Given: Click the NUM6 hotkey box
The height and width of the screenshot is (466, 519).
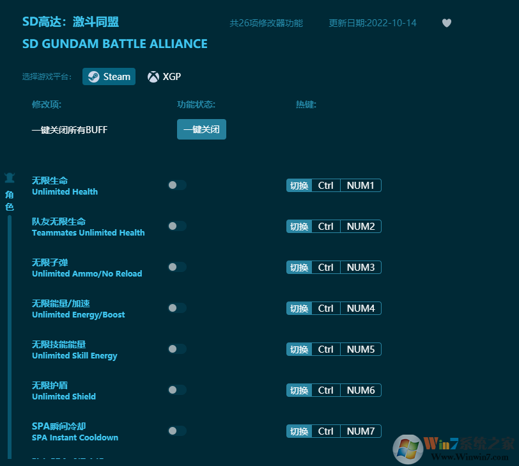Looking at the screenshot, I should (360, 390).
